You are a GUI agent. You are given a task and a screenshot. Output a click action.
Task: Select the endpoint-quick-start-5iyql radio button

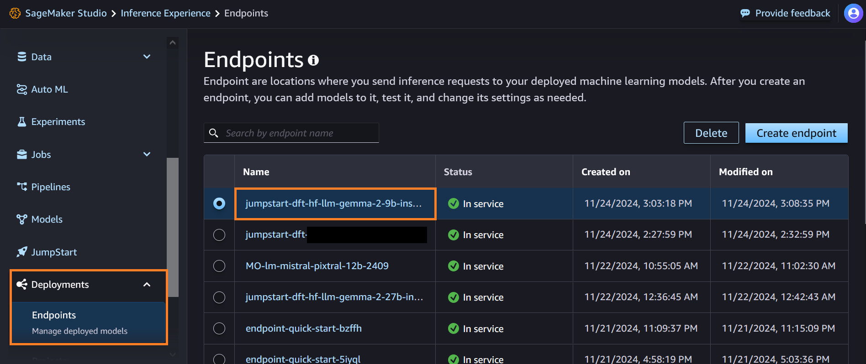click(219, 359)
